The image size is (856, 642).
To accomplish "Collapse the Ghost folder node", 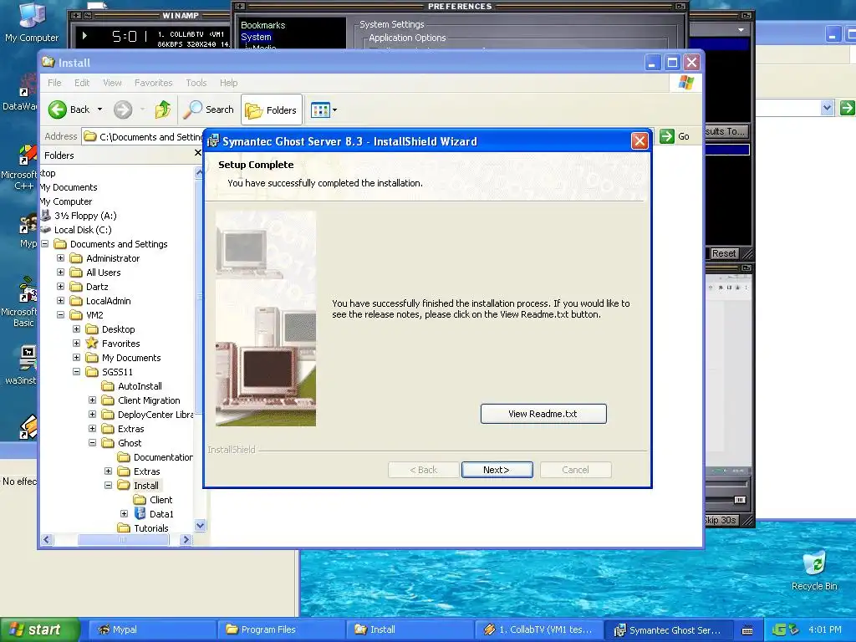I will pyautogui.click(x=92, y=443).
